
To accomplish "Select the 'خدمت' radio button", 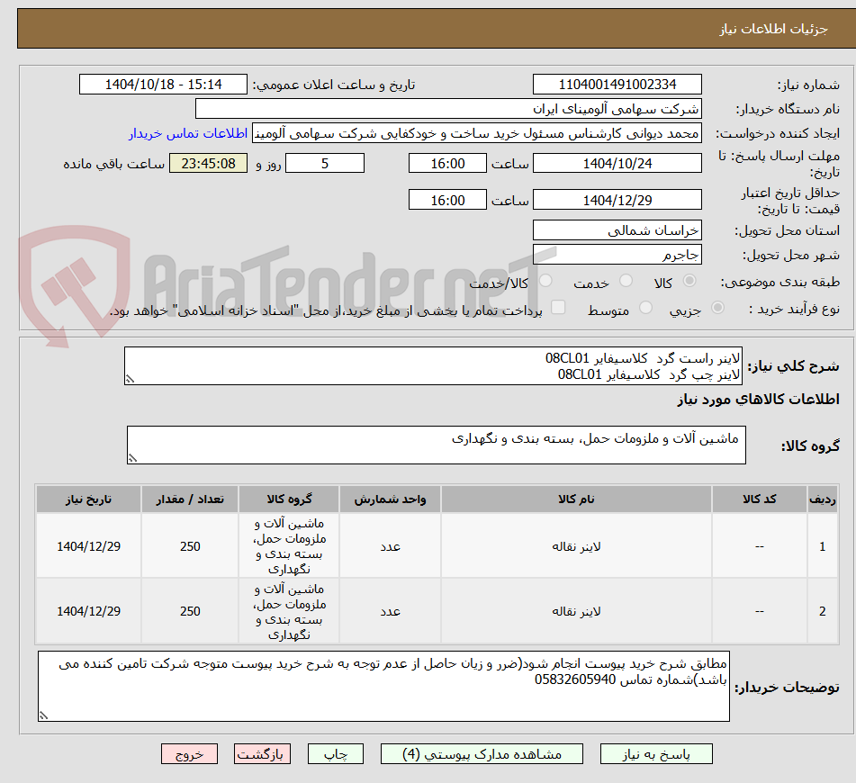I will pos(626,281).
